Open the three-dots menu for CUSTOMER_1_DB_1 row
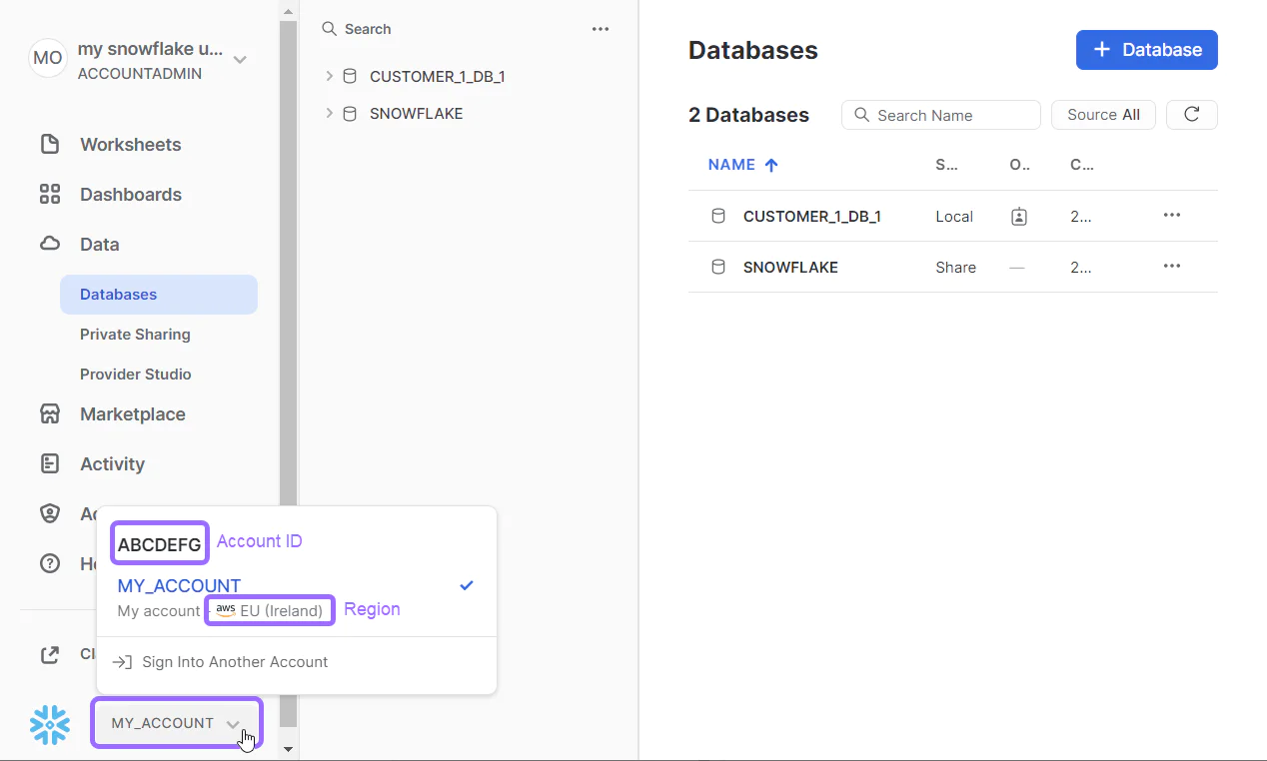The image size is (1267, 761). coord(1172,216)
